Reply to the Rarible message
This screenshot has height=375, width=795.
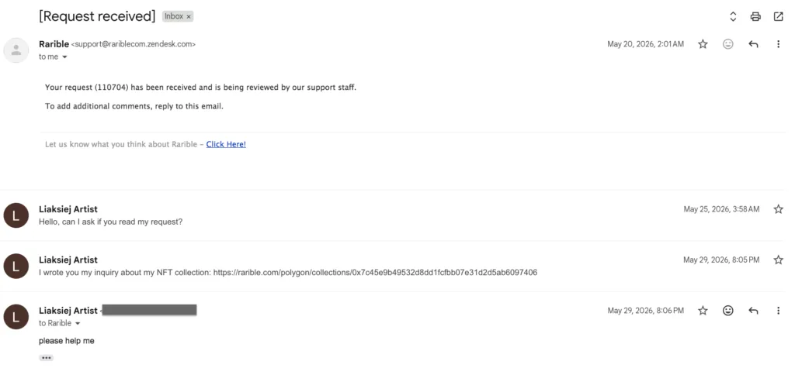click(x=753, y=44)
